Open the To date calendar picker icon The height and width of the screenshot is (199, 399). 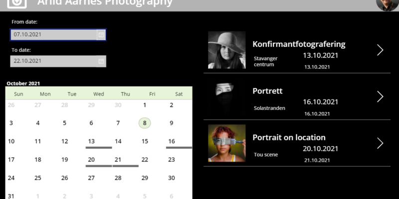(101, 61)
